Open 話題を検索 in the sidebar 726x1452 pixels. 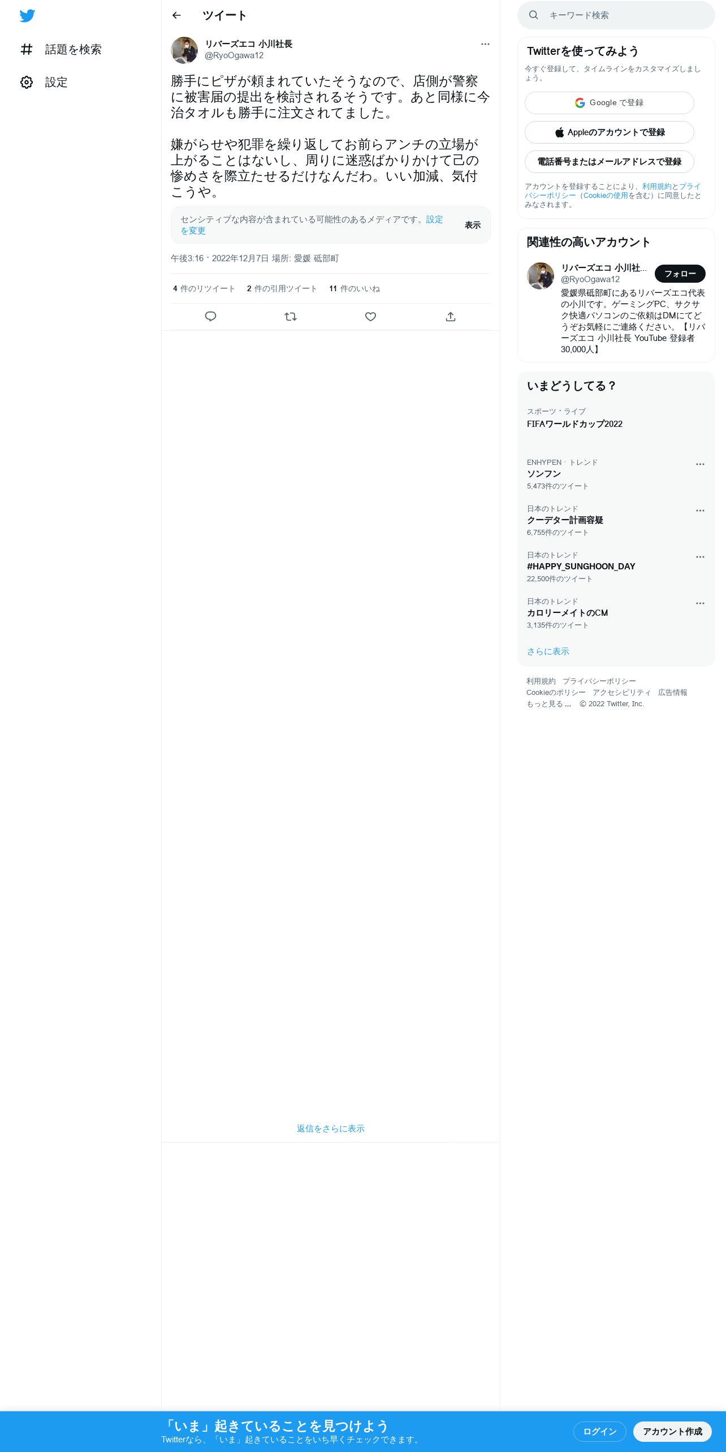tap(61, 49)
